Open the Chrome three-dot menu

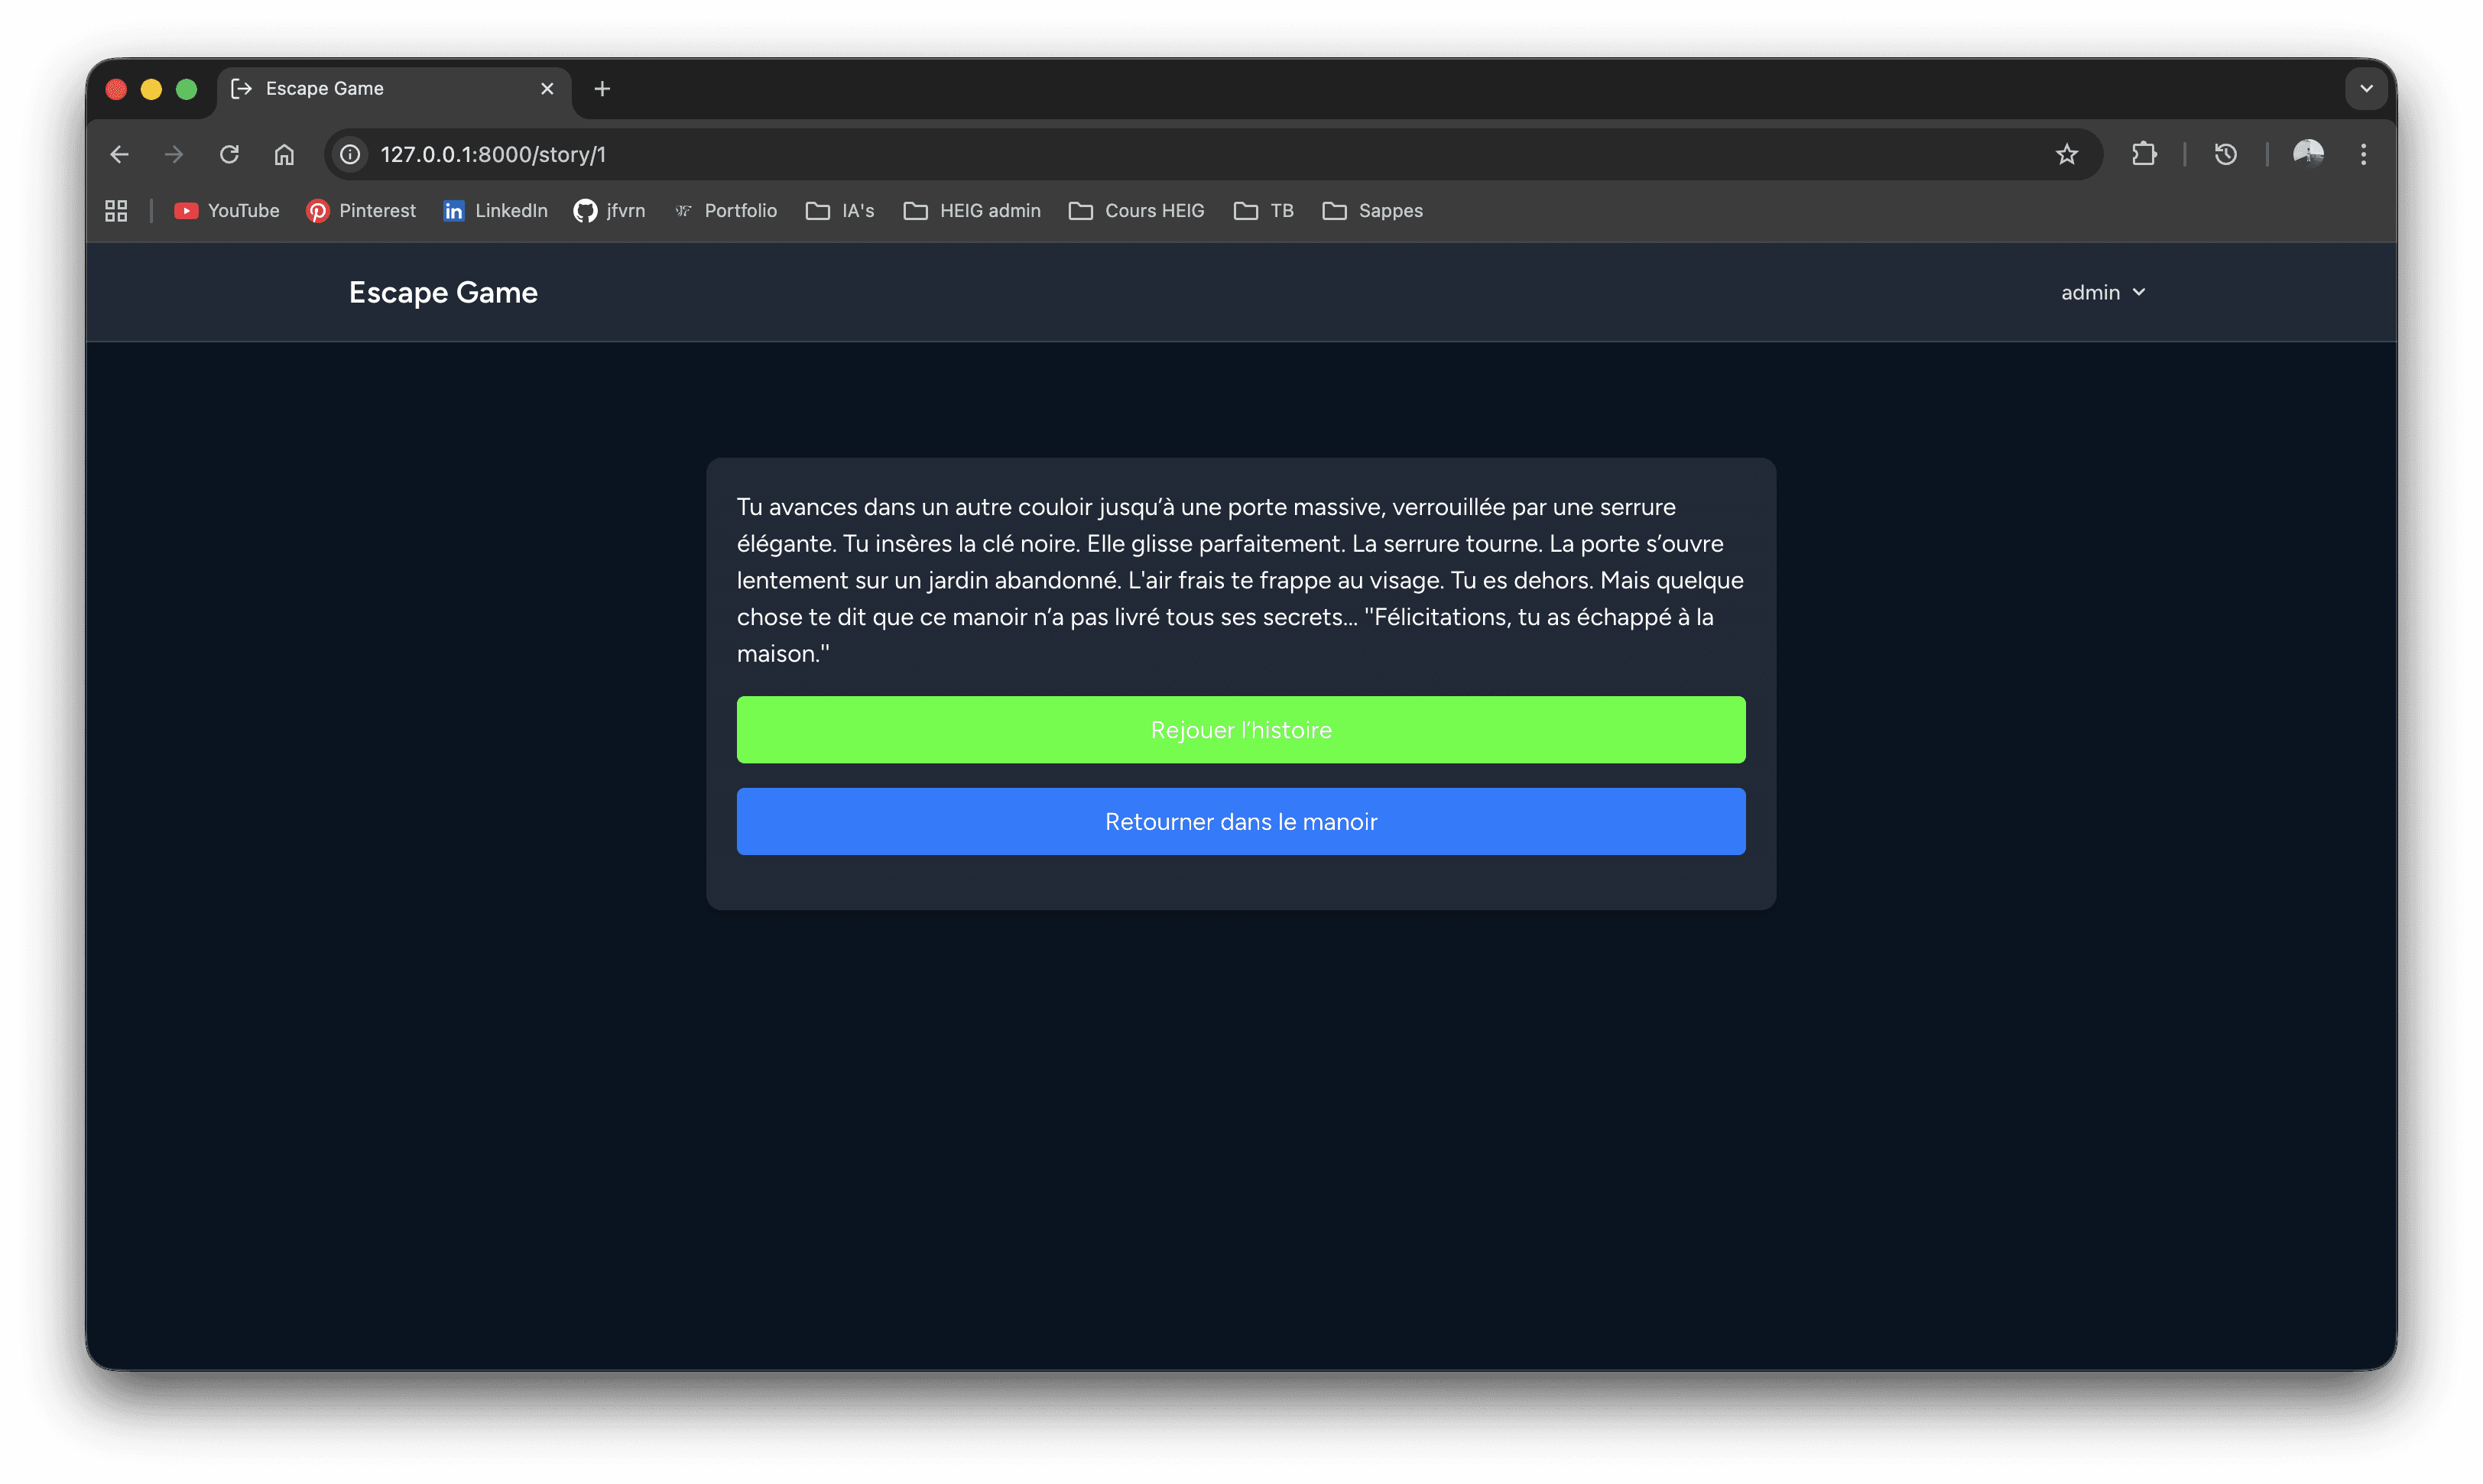pyautogui.click(x=2364, y=154)
